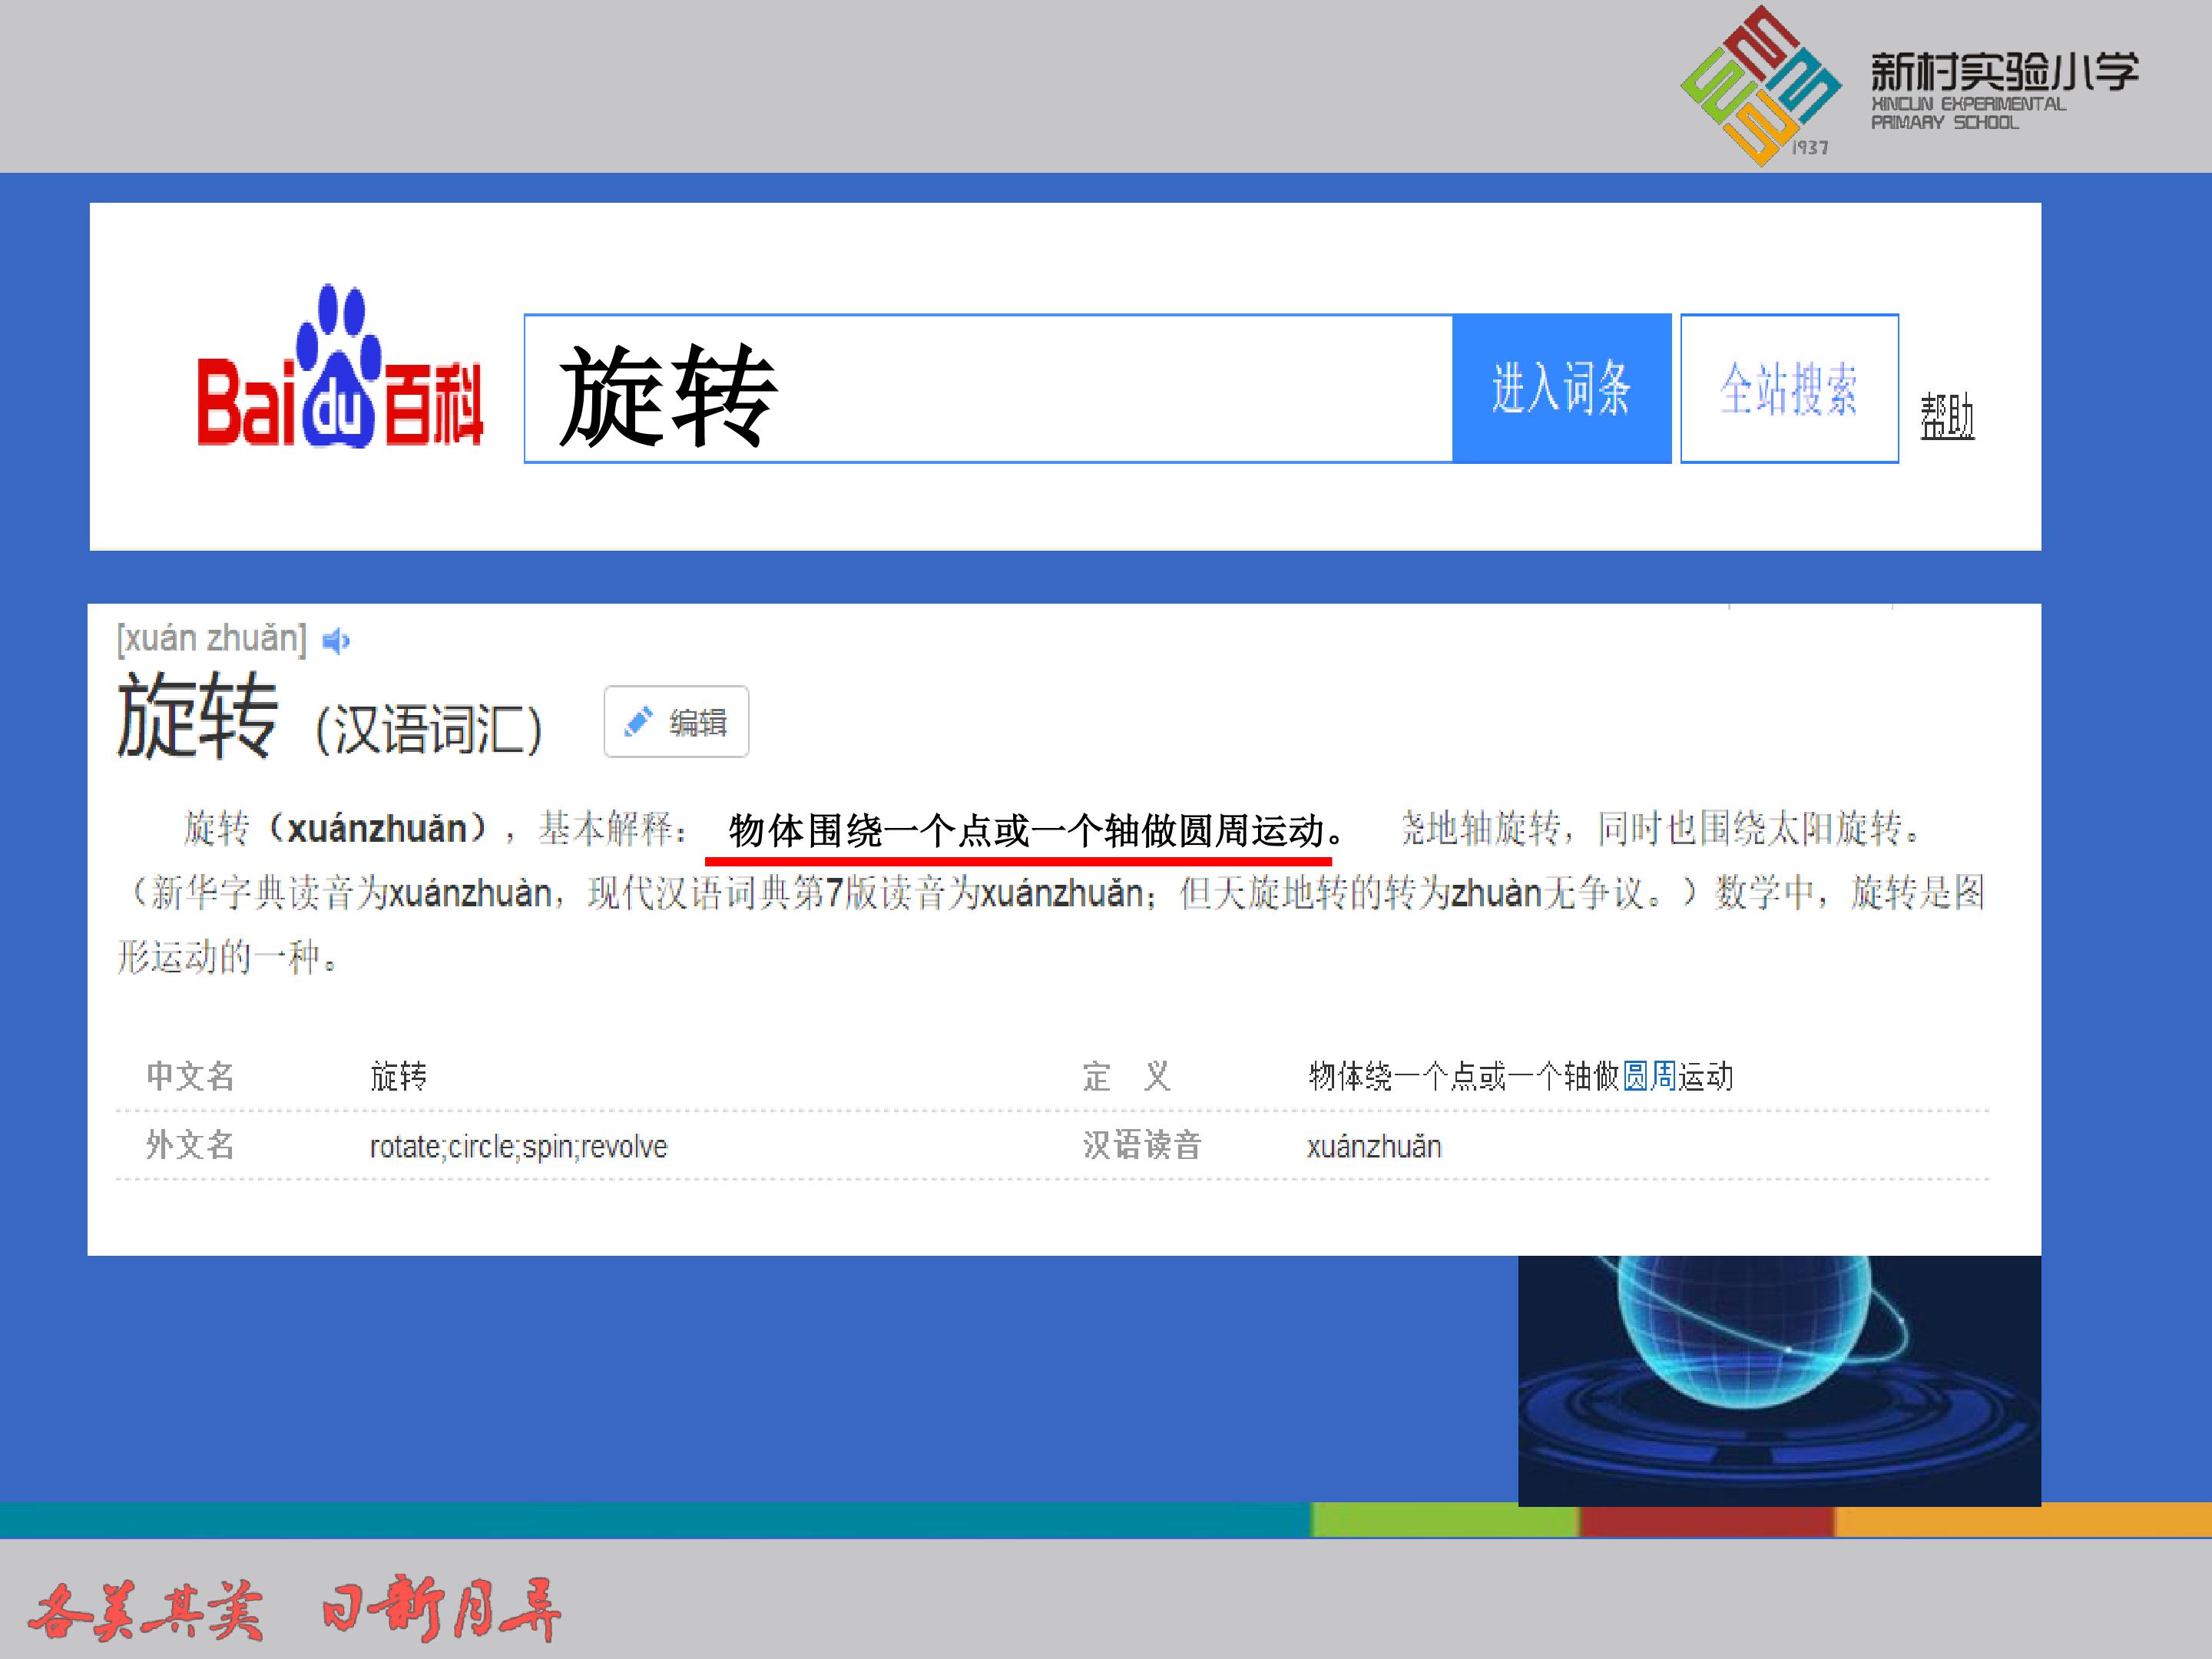The height and width of the screenshot is (1659, 2212).
Task: Play pronunciation via the speaker icon
Action: tap(336, 640)
